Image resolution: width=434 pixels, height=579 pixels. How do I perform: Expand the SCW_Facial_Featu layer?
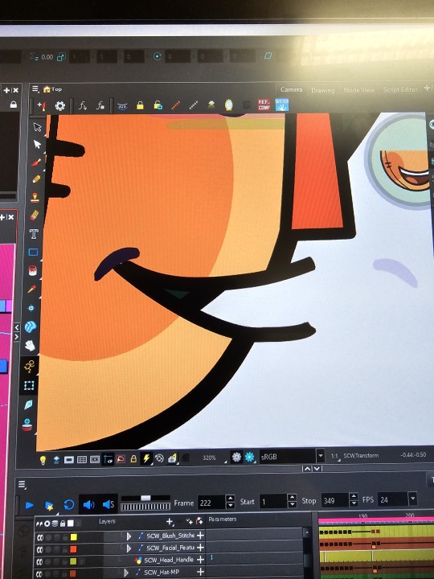point(129,548)
